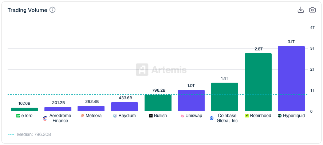
Task: Select the Meteora bar
Action: point(91,108)
